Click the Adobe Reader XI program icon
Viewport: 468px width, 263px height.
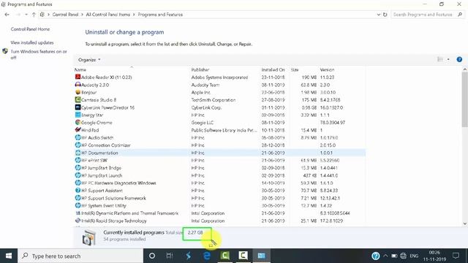point(78,77)
